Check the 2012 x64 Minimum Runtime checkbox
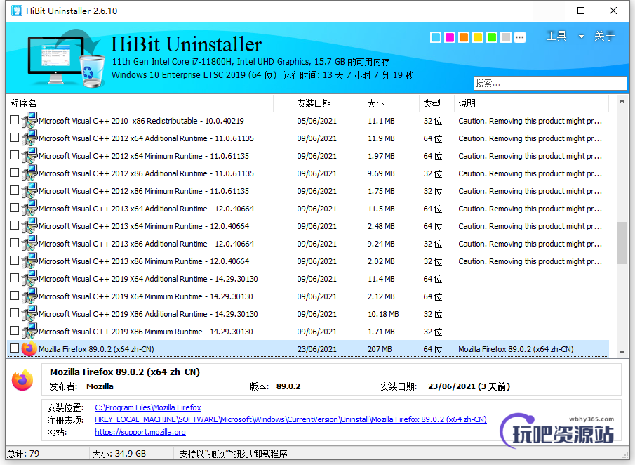635x465 pixels. (x=14, y=155)
